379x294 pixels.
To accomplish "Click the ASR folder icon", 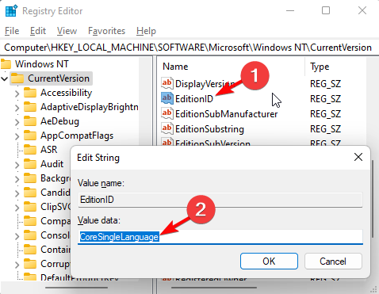I will pyautogui.click(x=30, y=150).
